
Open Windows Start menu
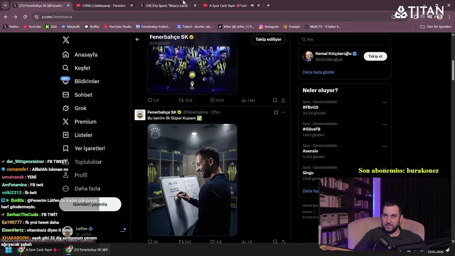coord(9,250)
